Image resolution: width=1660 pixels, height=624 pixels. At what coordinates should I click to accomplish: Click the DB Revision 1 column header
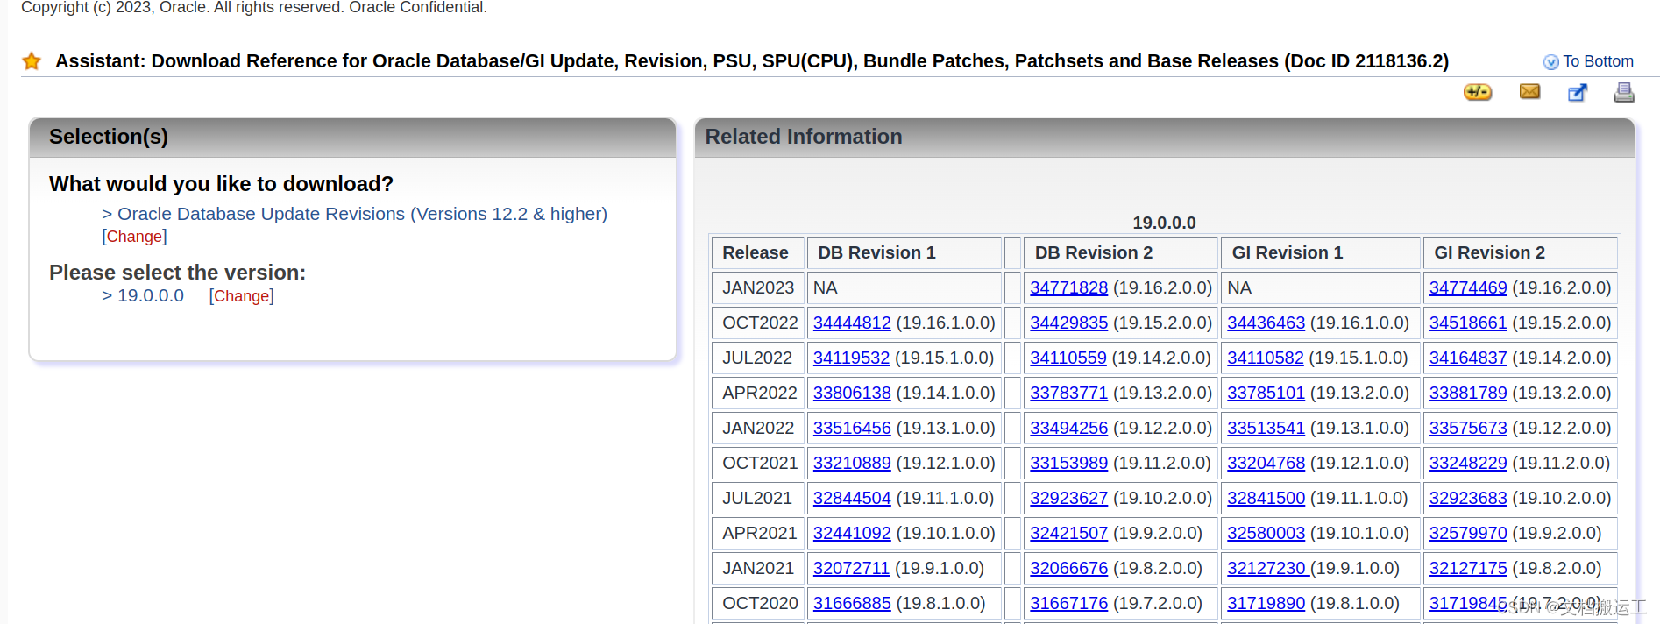tap(904, 252)
